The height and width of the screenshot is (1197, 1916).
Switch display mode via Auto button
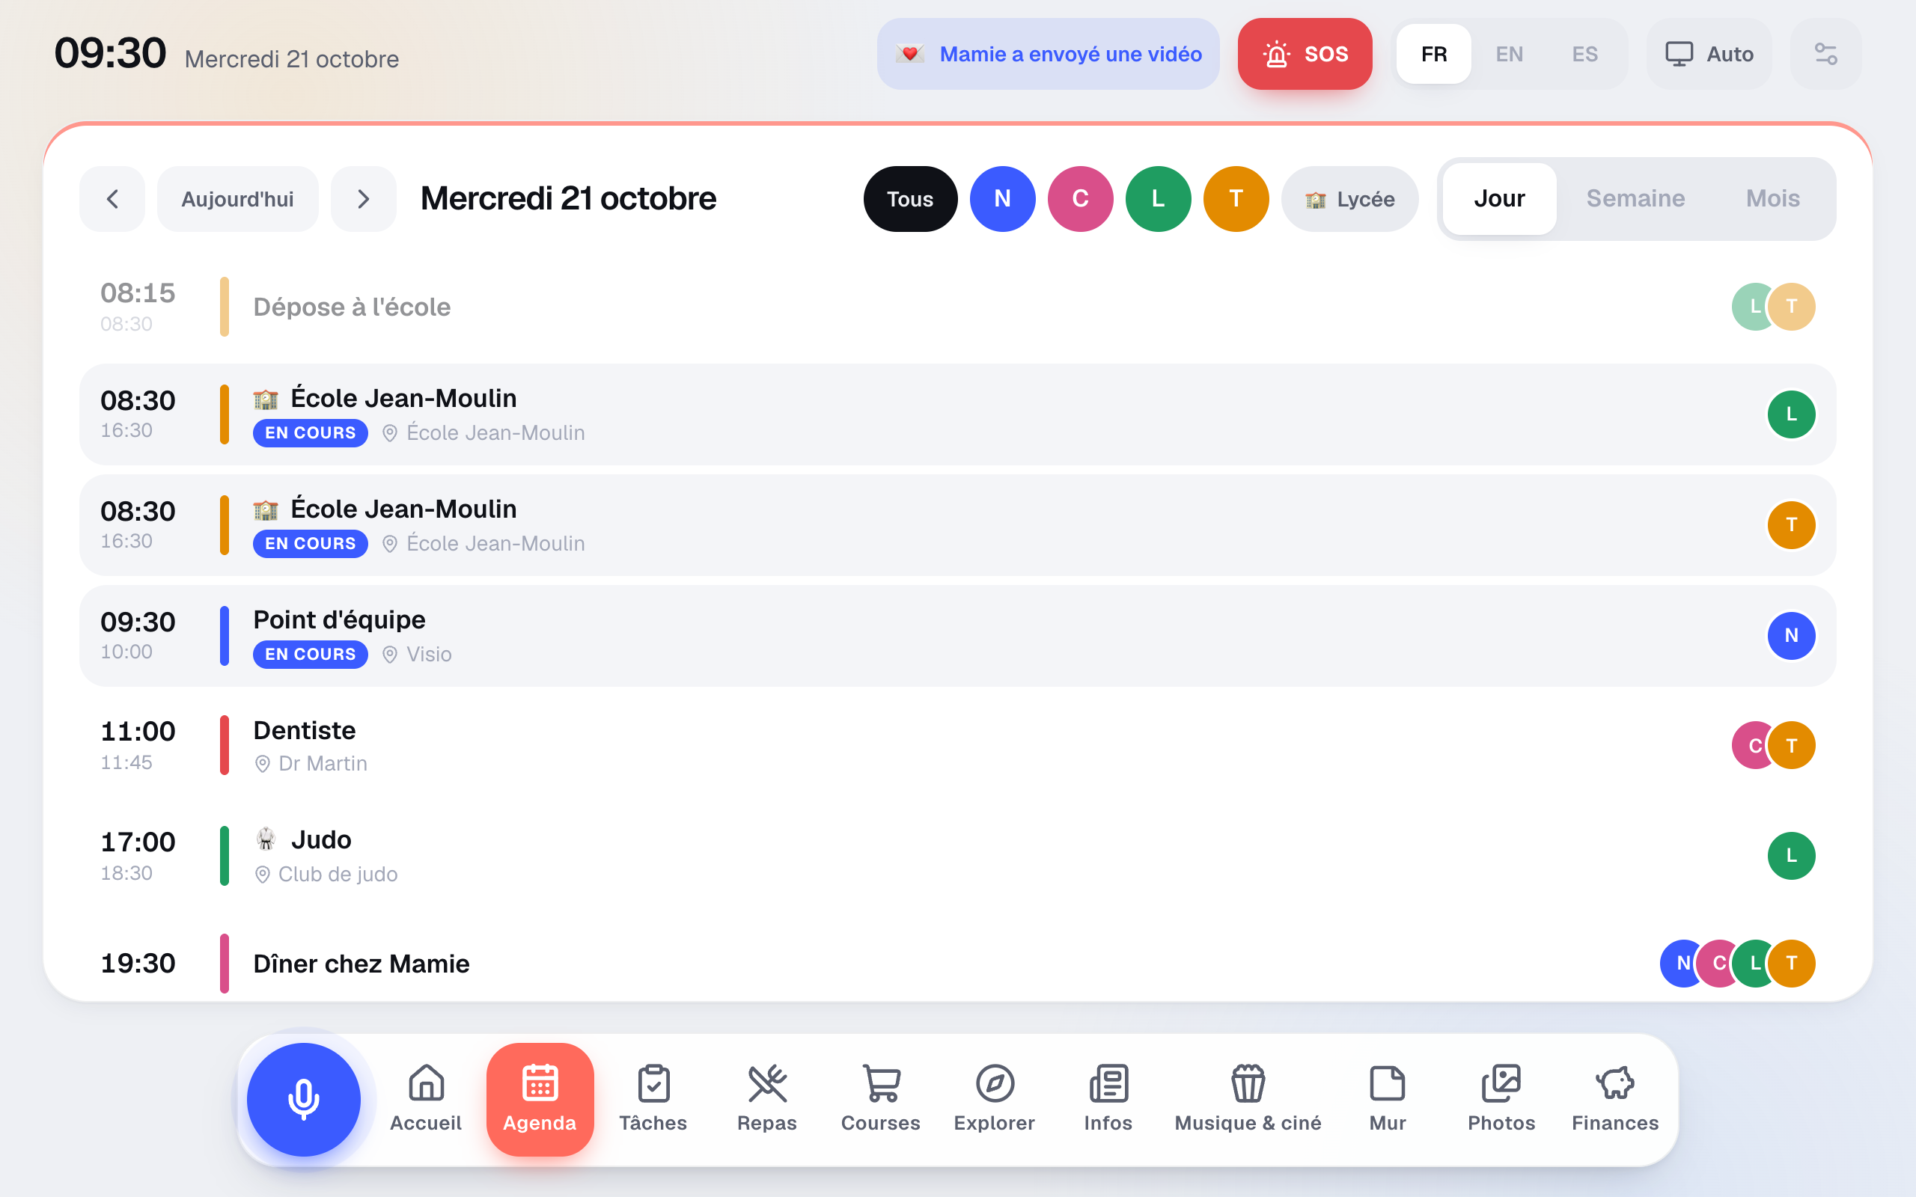1709,54
